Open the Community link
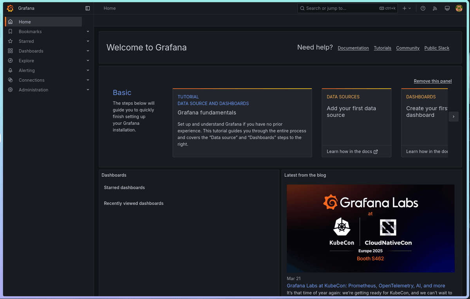Viewport: 470px width, 299px height. (408, 48)
